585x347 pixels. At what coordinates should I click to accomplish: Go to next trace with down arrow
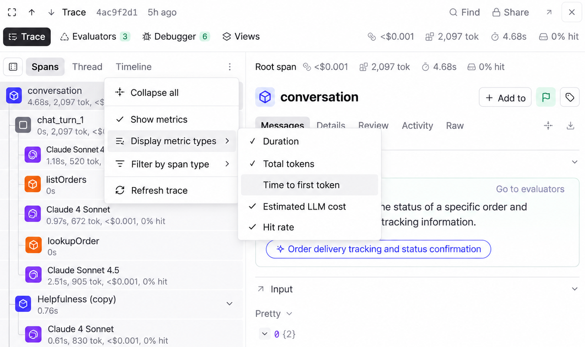pos(51,12)
